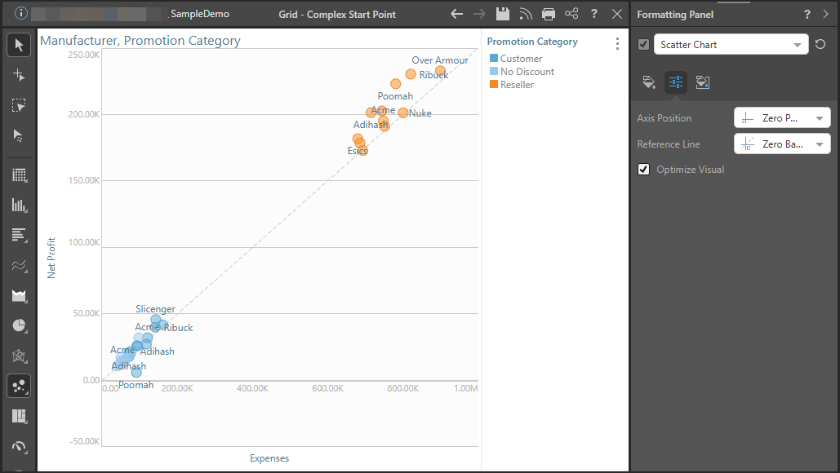
Task: Open the share icon in title bar
Action: click(571, 14)
